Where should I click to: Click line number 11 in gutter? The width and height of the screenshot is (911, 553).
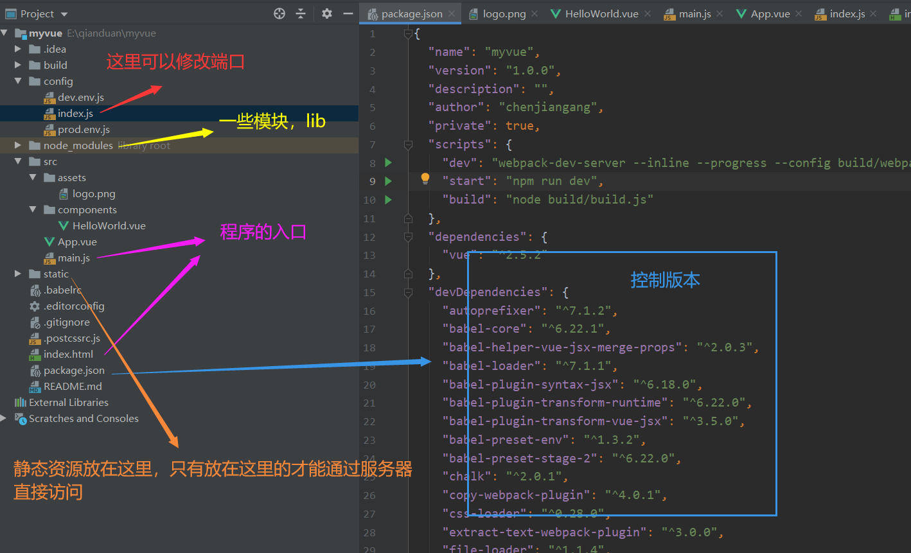[x=369, y=218]
